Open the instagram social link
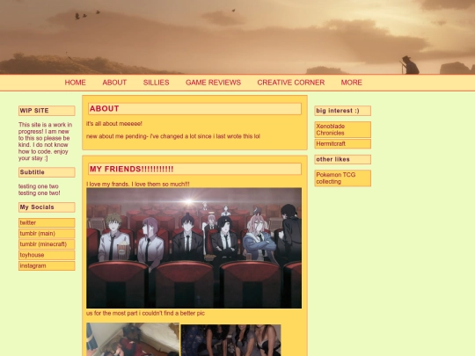Screen dimensions: 475x356 [47, 265]
